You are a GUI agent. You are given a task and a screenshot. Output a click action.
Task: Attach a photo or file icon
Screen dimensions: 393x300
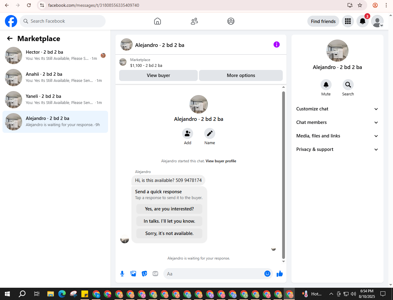[x=133, y=274]
